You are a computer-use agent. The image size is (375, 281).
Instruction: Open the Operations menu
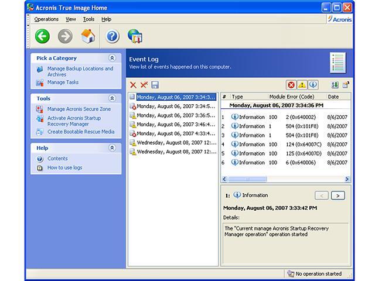pyautogui.click(x=46, y=19)
